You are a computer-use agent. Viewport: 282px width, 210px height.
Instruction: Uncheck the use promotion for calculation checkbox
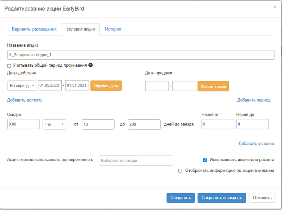pos(205,160)
